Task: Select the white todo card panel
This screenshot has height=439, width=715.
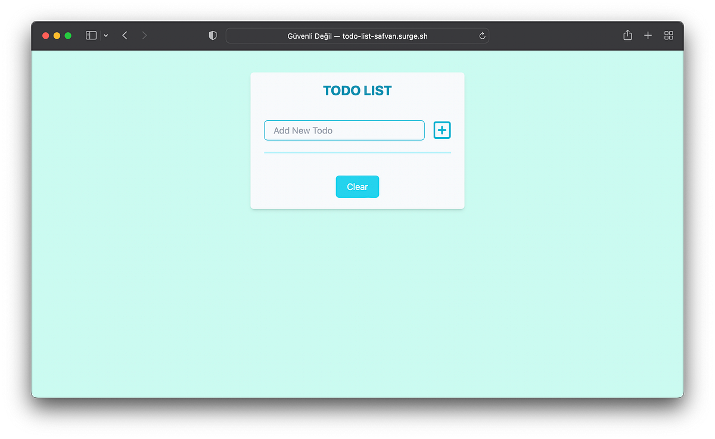Action: [357, 167]
